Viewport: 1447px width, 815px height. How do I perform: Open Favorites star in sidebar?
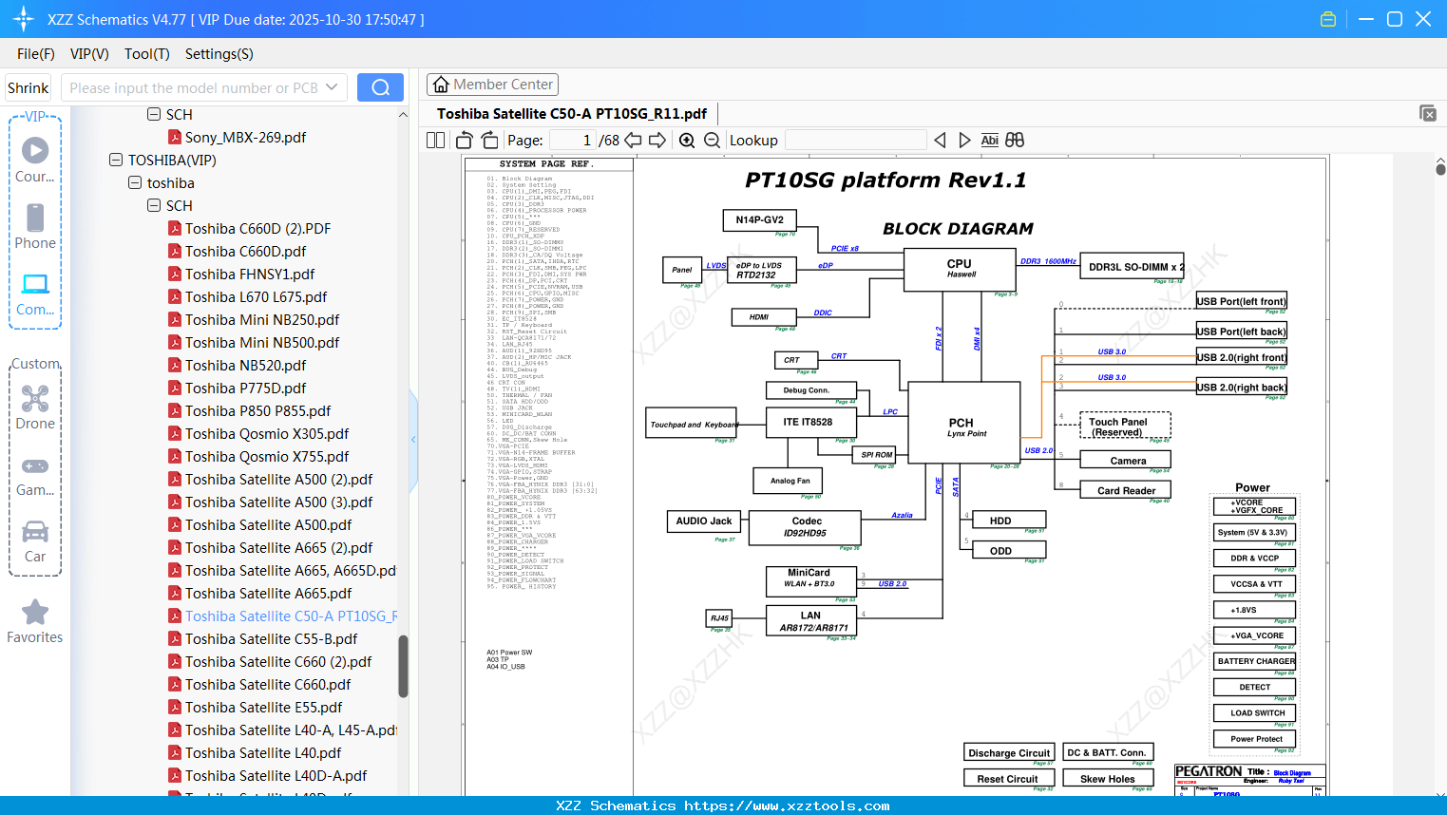[35, 621]
